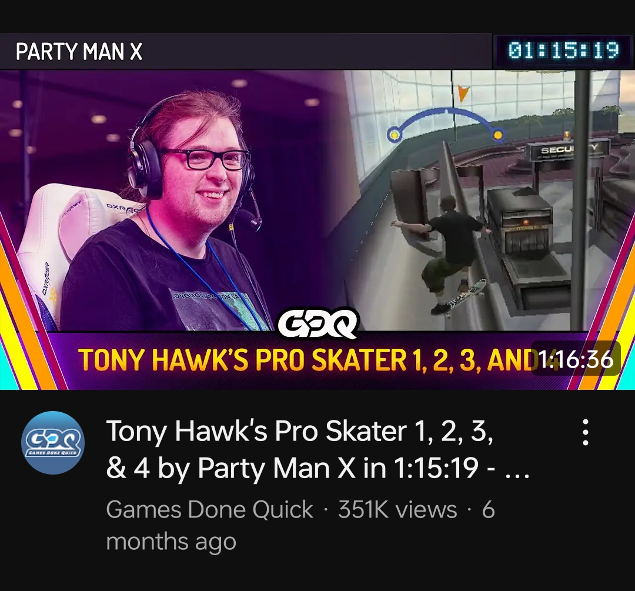Click the 01:15:19 run timer display

(x=563, y=51)
